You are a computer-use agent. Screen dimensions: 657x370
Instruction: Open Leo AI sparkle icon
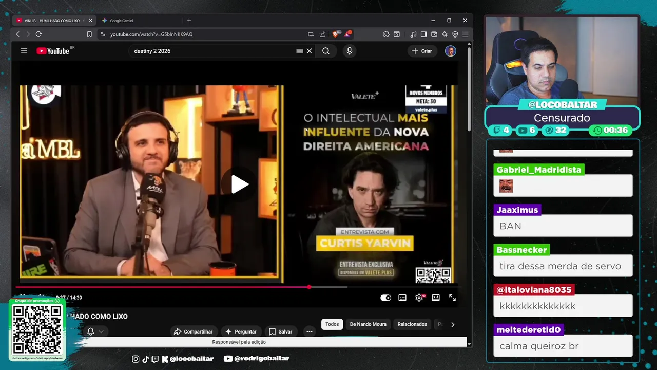click(445, 34)
